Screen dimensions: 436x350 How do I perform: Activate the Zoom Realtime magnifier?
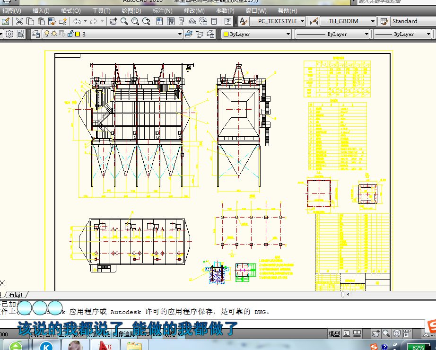point(124,21)
